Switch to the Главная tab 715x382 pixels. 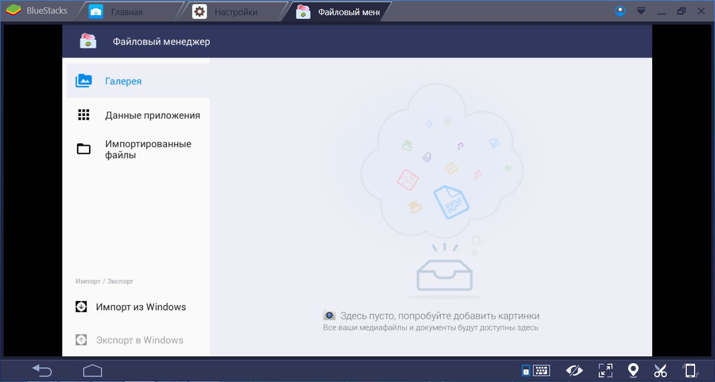(126, 12)
